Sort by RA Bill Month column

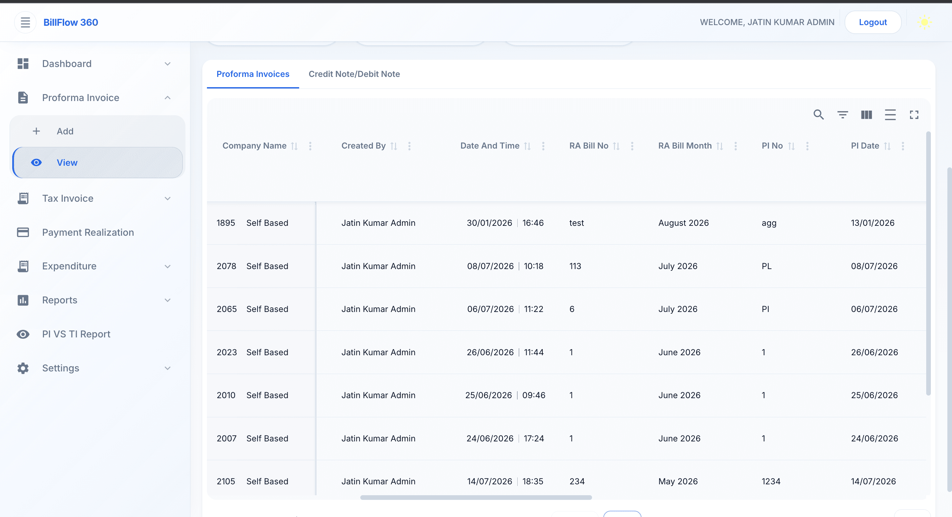pyautogui.click(x=720, y=146)
